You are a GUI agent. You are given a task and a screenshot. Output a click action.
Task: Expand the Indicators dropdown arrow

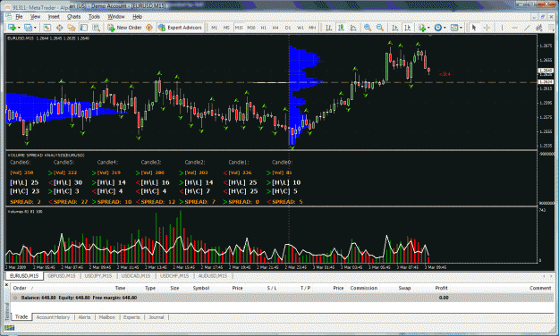[x=428, y=28]
